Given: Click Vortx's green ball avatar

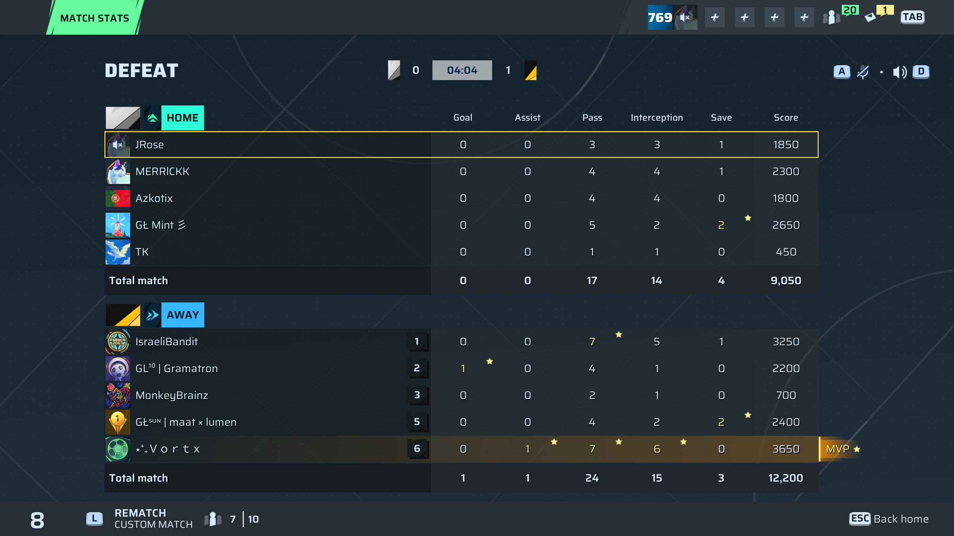Looking at the screenshot, I should pyautogui.click(x=118, y=449).
